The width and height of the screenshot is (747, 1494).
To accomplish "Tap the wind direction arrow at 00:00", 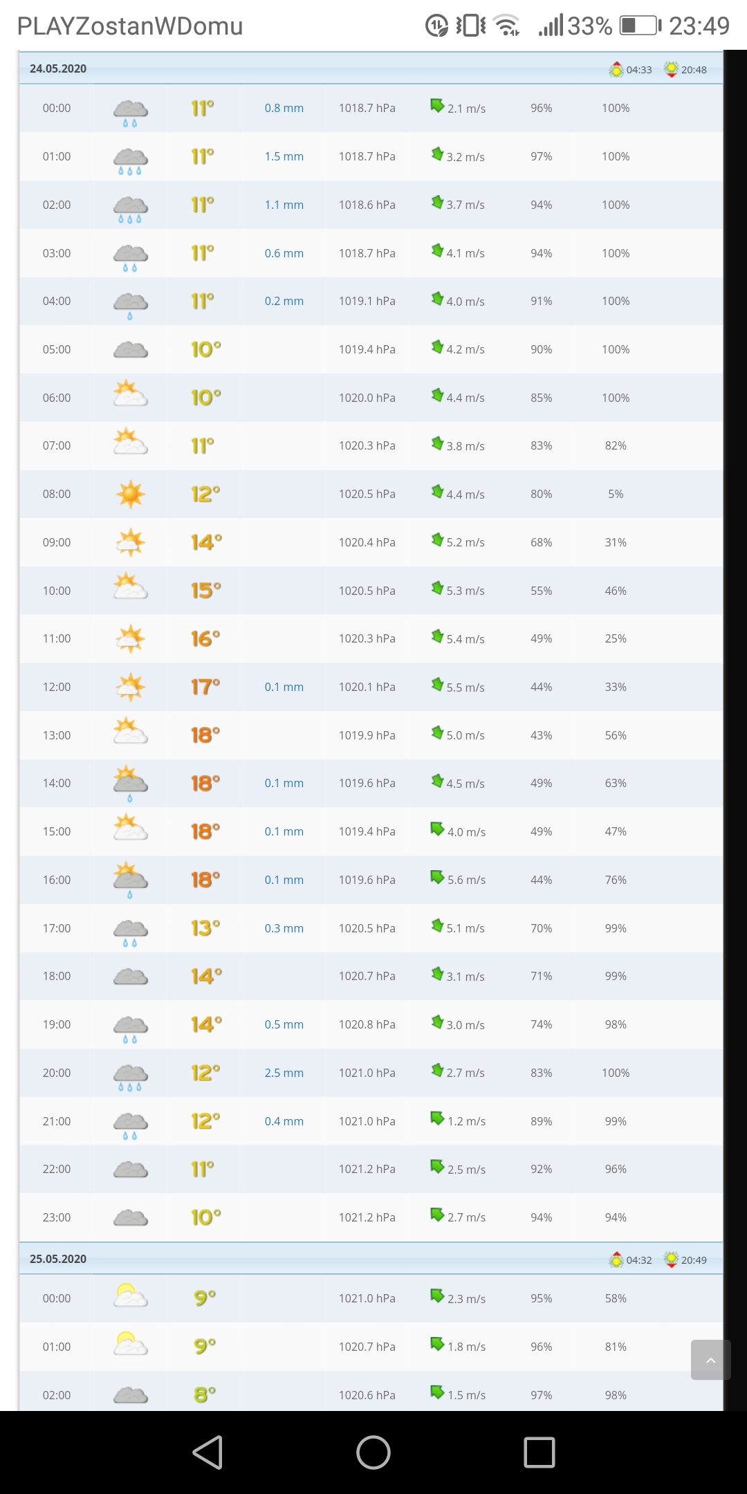I will tap(437, 106).
